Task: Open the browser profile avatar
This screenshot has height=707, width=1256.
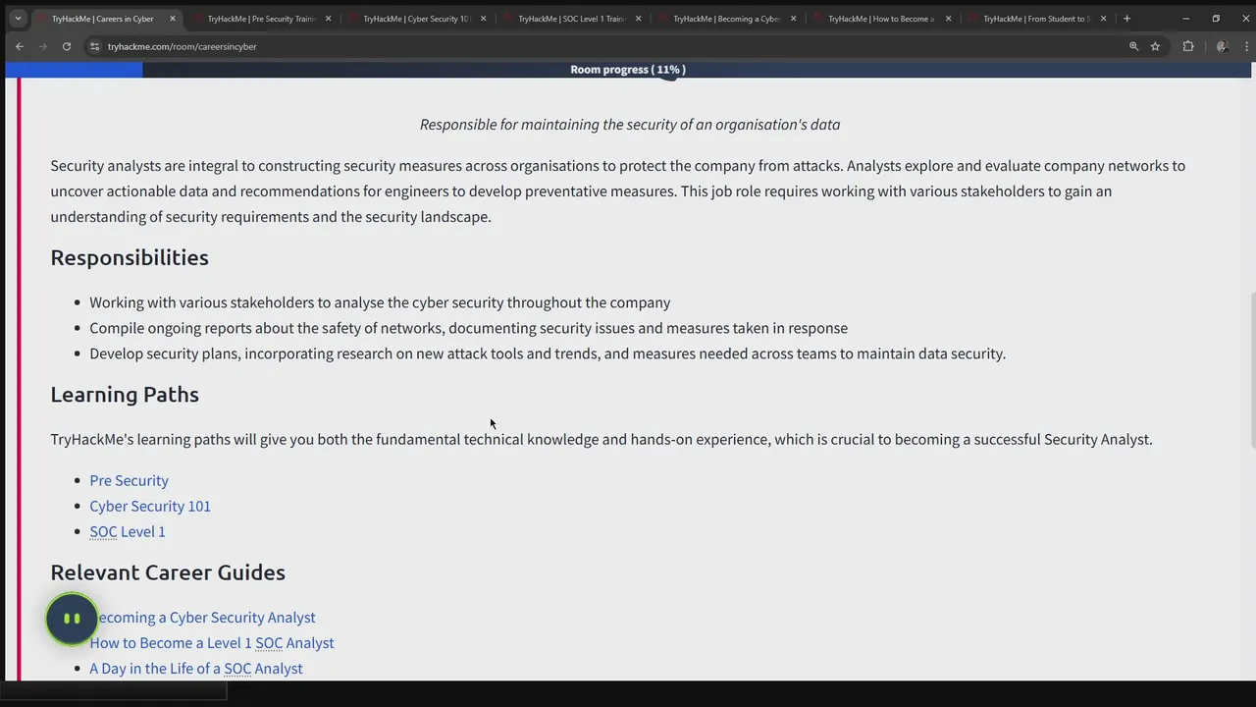Action: pos(1222,46)
